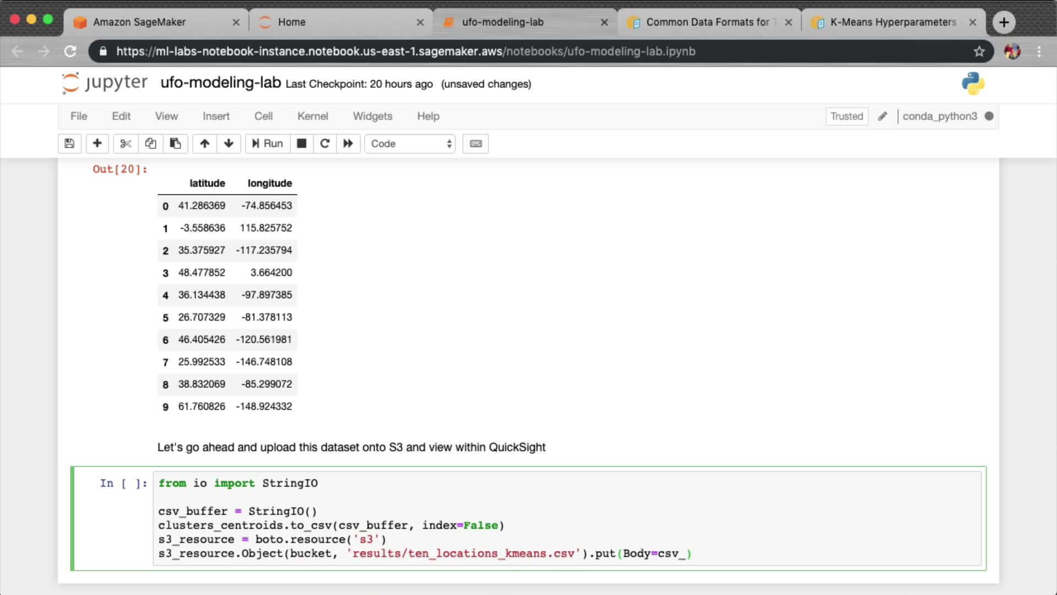
Task: Paste cells below icon
Action: point(175,144)
